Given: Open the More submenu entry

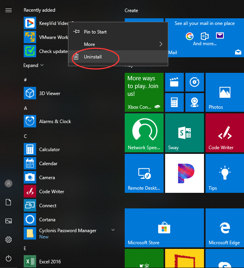Looking at the screenshot, I should click(x=118, y=44).
